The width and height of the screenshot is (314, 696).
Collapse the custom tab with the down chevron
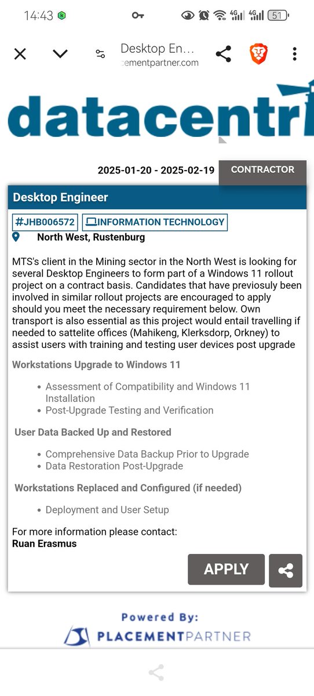click(x=60, y=54)
